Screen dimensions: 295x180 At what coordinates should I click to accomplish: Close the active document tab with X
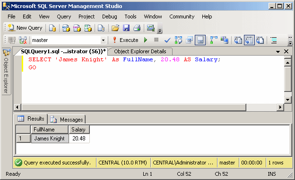[286, 51]
